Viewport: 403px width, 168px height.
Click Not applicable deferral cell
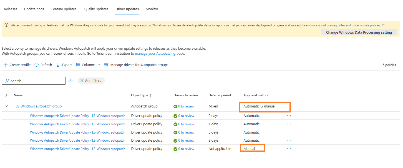coord(220,149)
